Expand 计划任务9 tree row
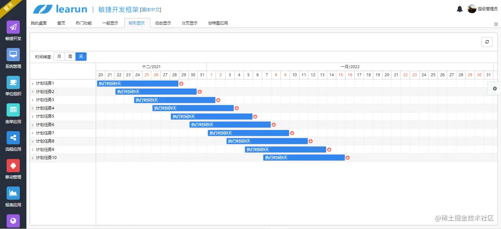The height and width of the screenshot is (229, 501). [x=33, y=149]
